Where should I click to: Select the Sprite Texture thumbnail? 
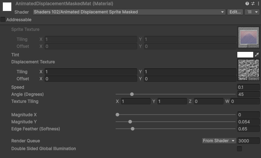pyautogui.click(x=249, y=37)
